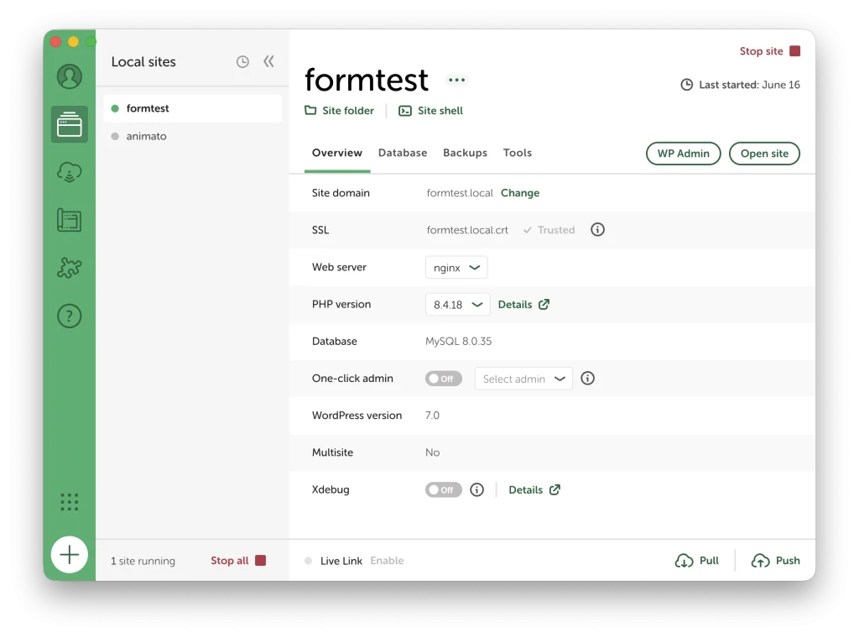Click the Stop all text
The height and width of the screenshot is (638, 859).
point(230,561)
